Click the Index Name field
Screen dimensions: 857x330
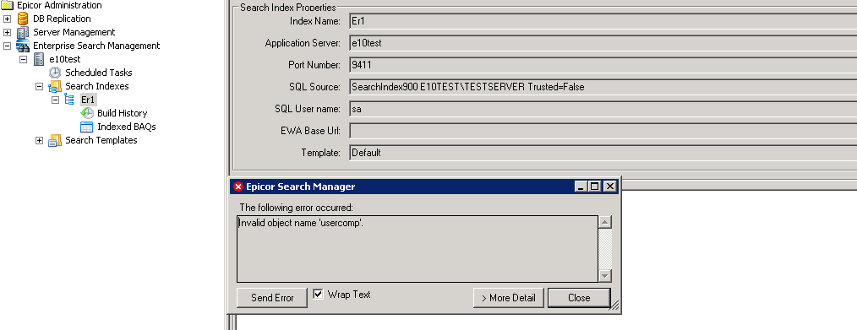(603, 21)
